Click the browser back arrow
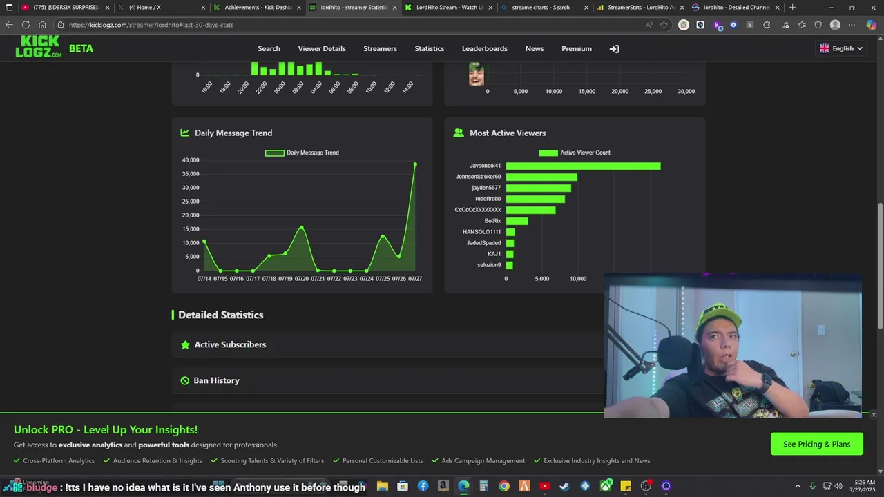Viewport: 884px width, 497px height. [x=9, y=25]
